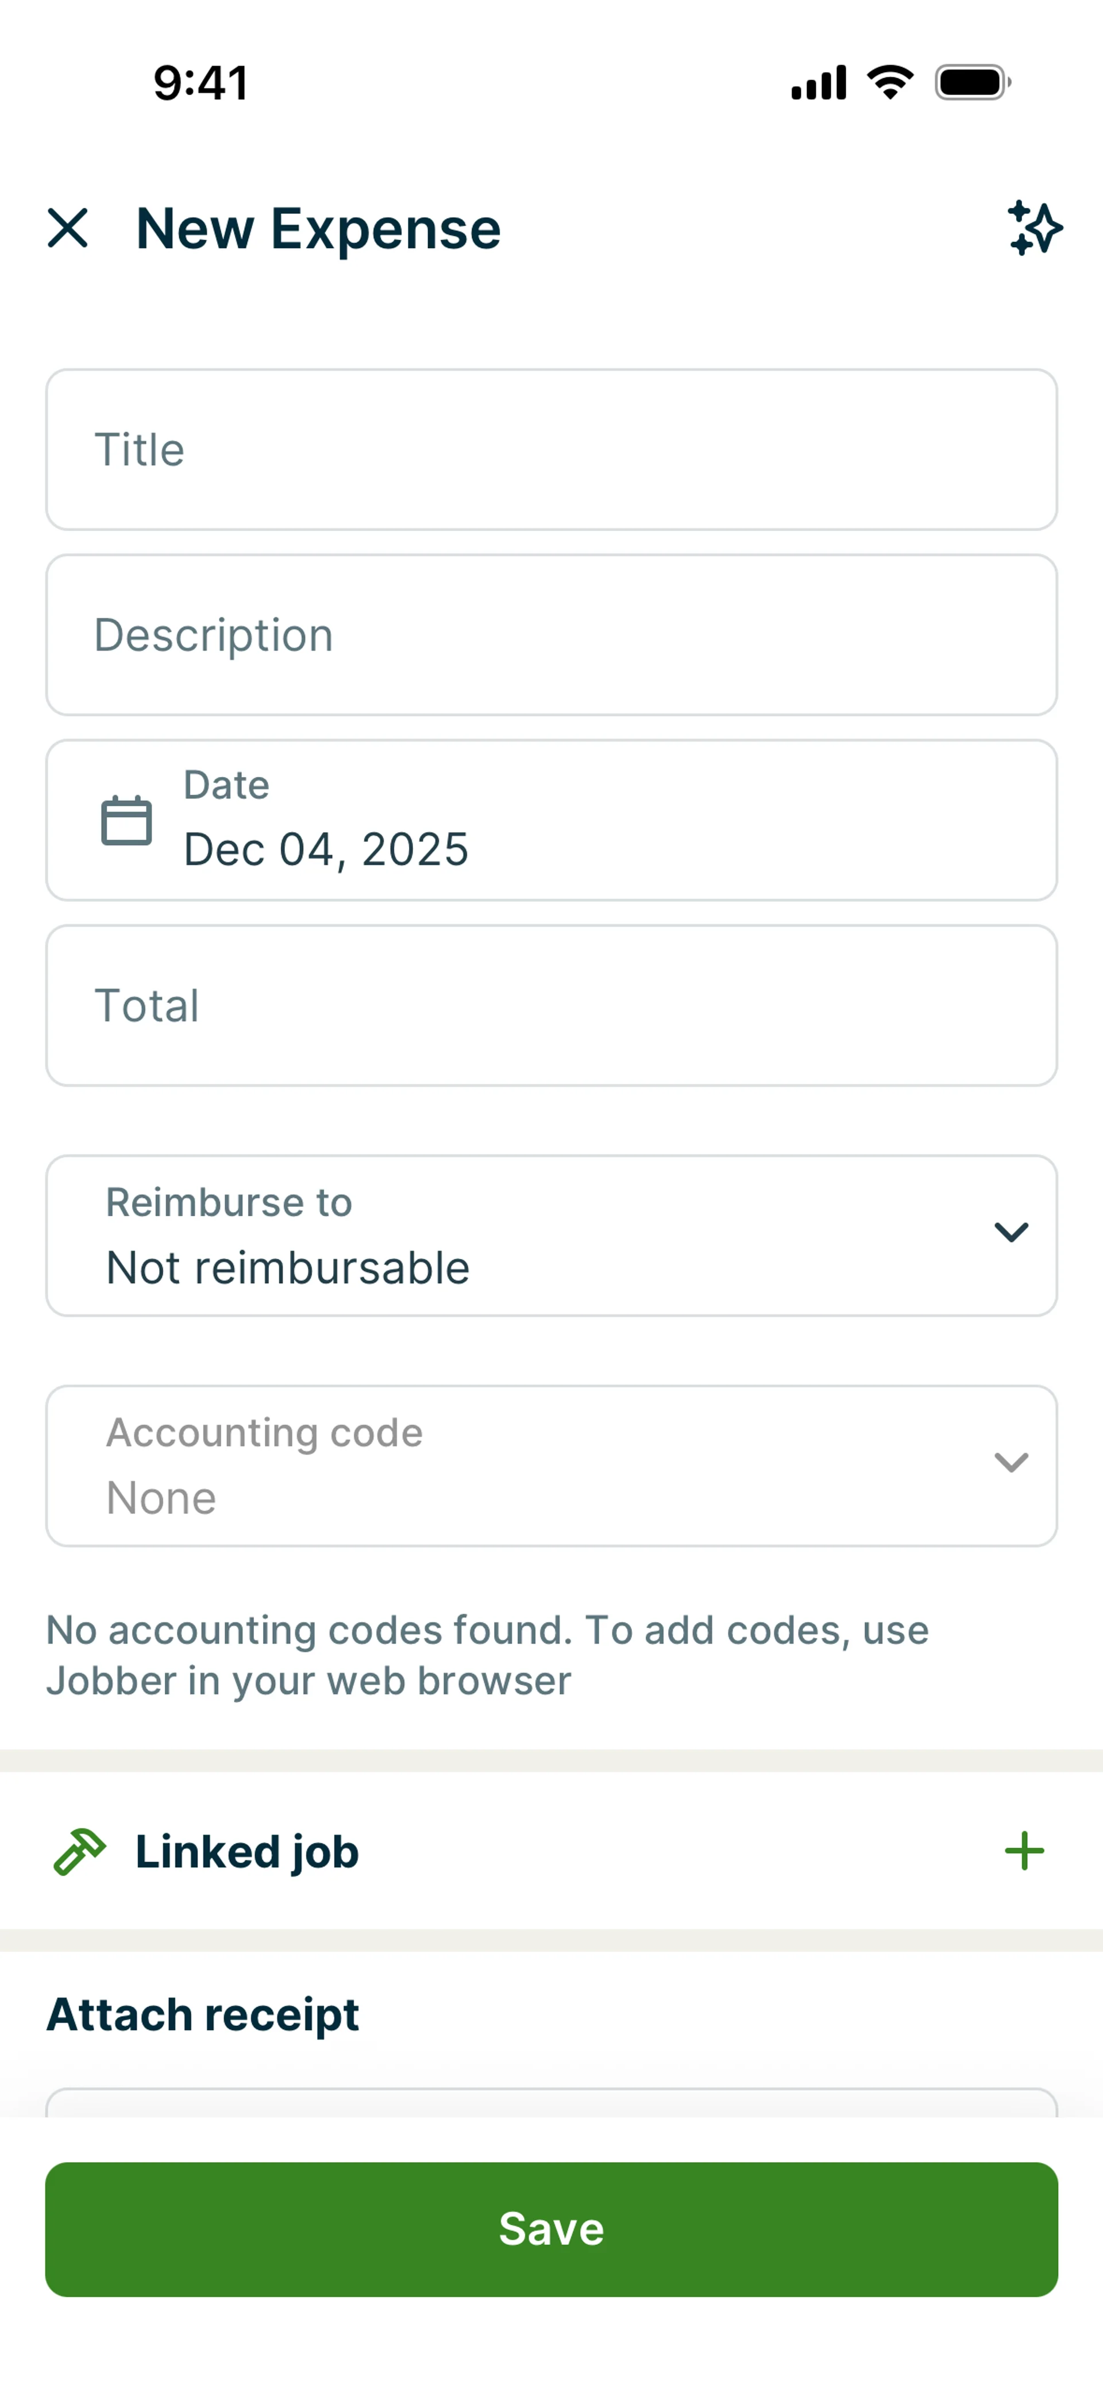
Task: Close the New Expense form
Action: [x=68, y=228]
